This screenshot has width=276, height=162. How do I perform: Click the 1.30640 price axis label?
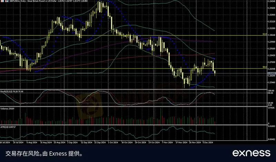(x=271, y=35)
